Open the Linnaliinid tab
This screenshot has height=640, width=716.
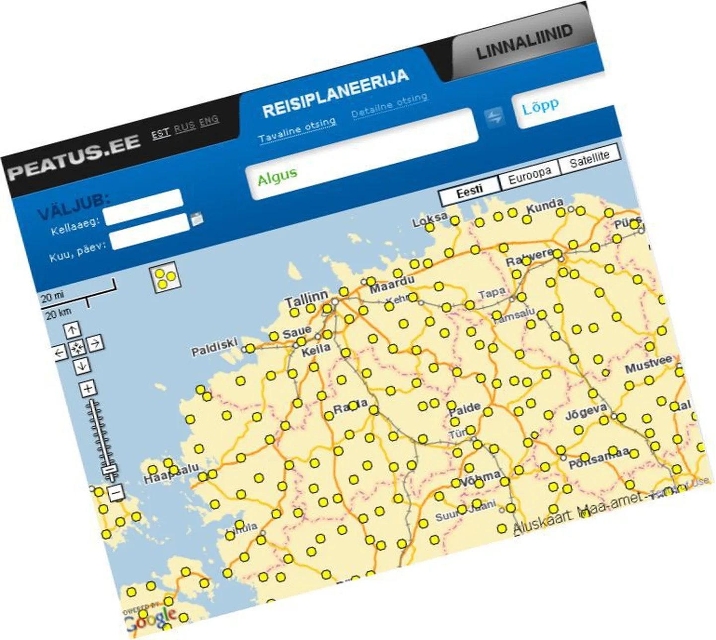click(524, 41)
